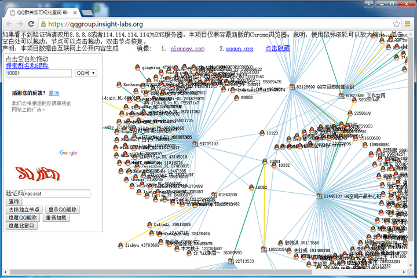Select penguin node 10001
This screenshot has width=417, height=278.
265,161
